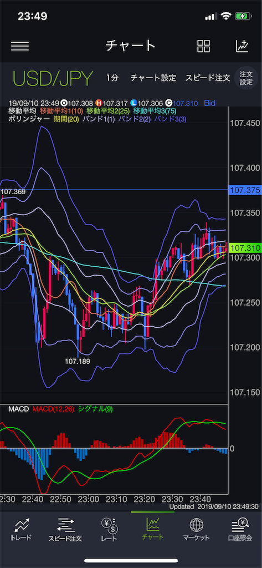The width and height of the screenshot is (262, 568).
Task: Tap the Bid label
Action: pos(209,103)
